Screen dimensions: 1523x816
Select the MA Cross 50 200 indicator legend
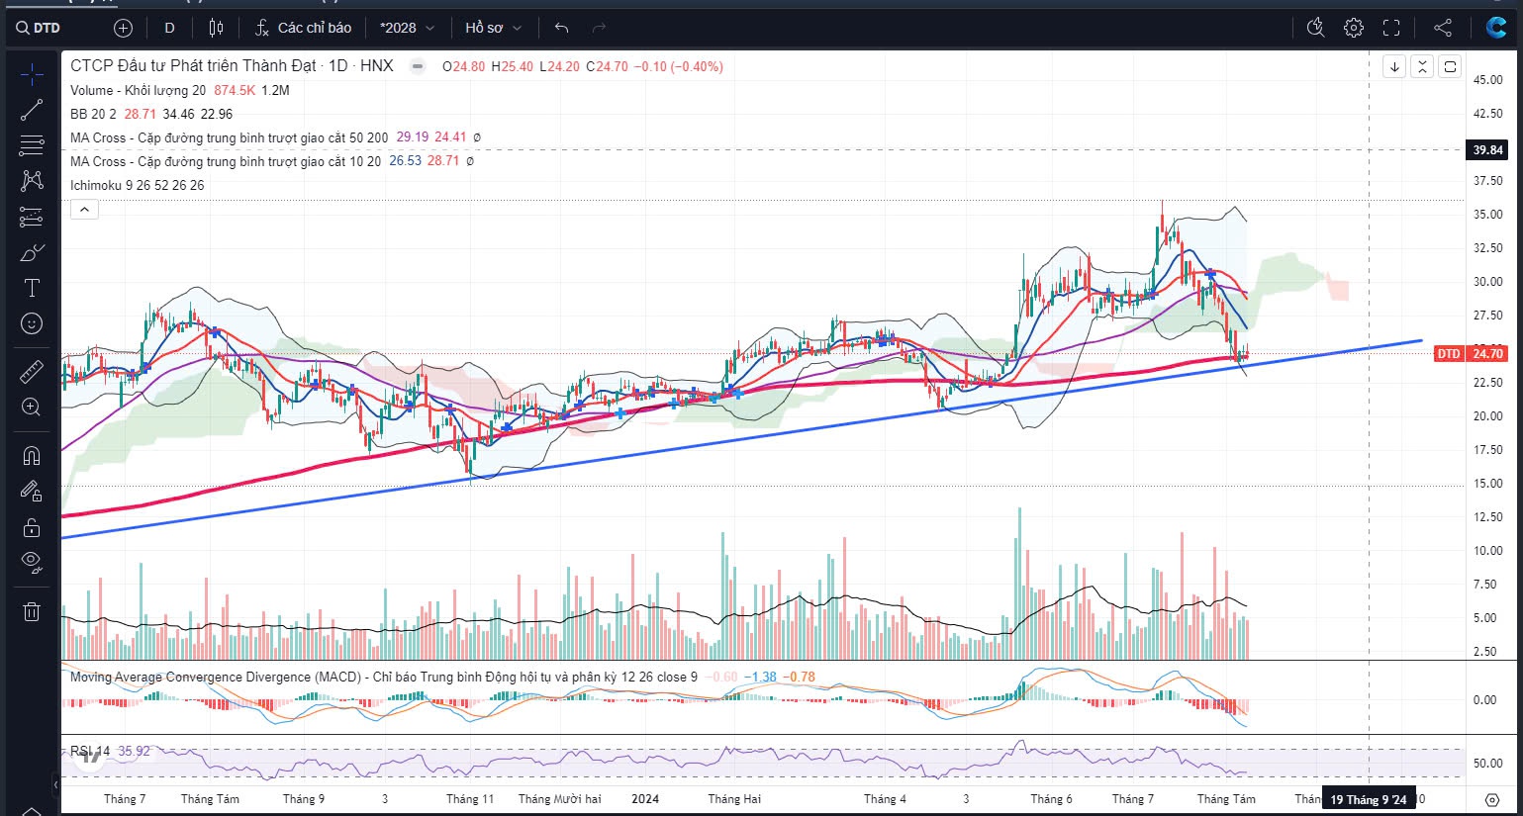click(229, 137)
